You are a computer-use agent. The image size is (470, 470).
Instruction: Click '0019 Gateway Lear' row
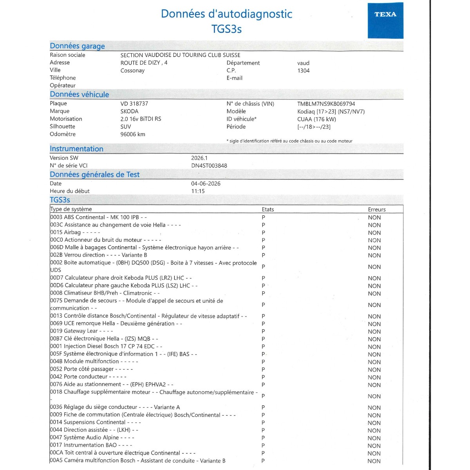(226, 331)
